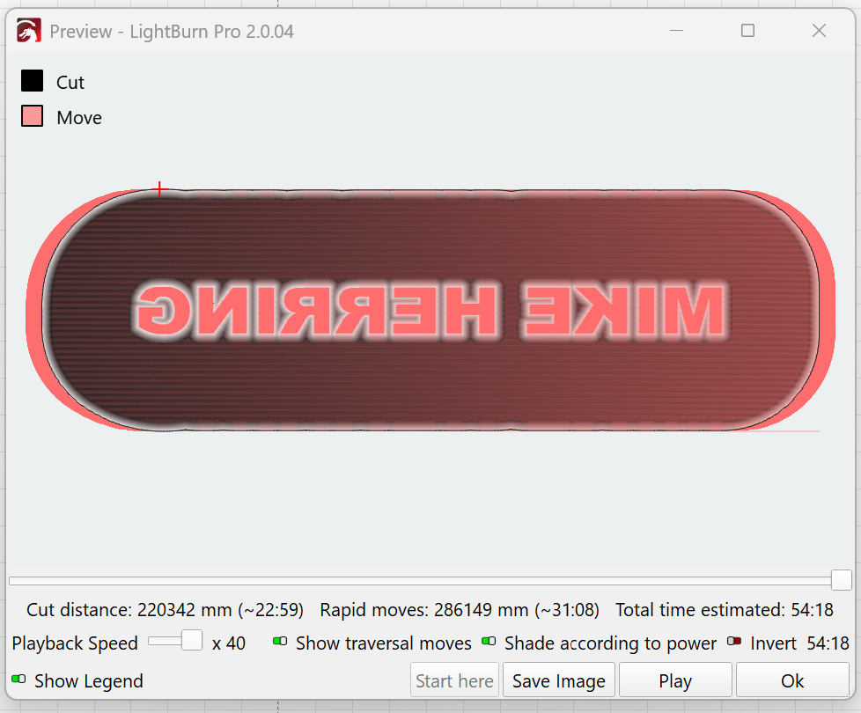Click the 'Move' legend label
The height and width of the screenshot is (713, 861).
point(79,117)
